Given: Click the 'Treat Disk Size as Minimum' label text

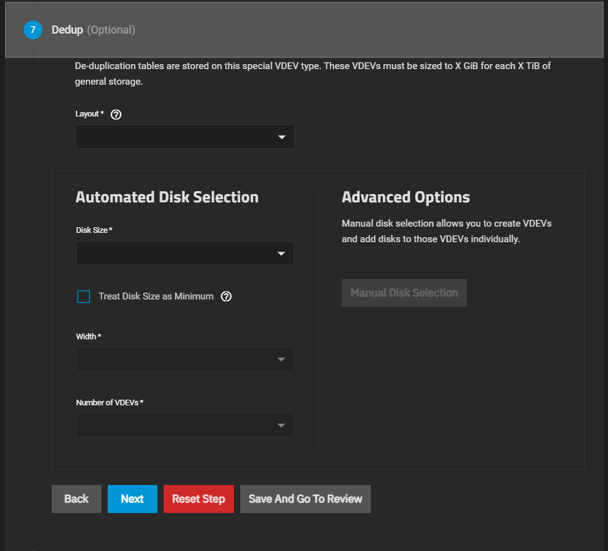Looking at the screenshot, I should coord(156,297).
